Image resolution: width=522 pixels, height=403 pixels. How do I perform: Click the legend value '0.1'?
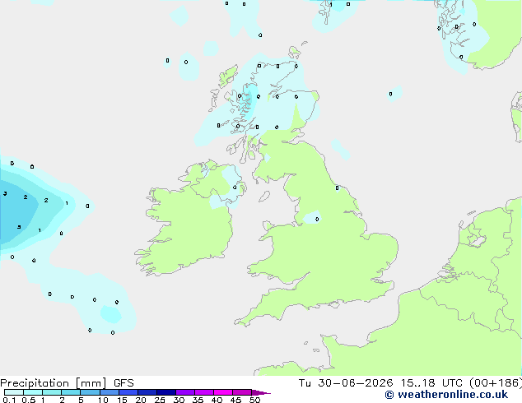point(9,400)
